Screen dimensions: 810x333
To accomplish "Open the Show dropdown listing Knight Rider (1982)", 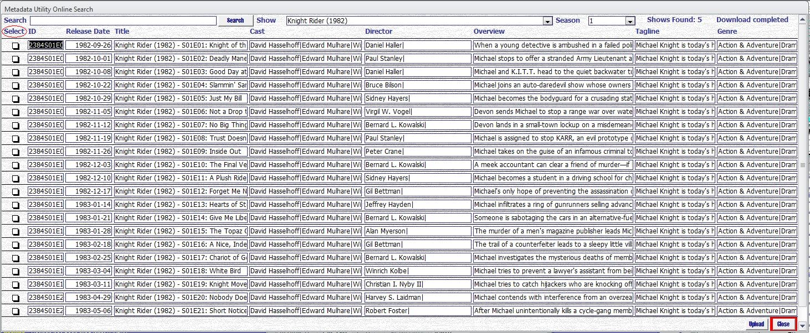I will click(x=547, y=21).
